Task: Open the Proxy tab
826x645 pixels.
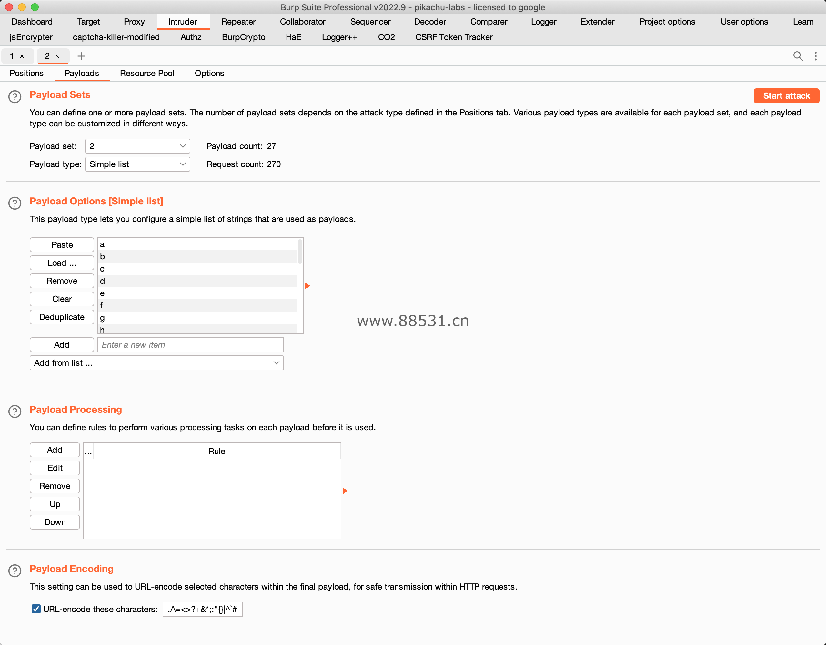Action: click(x=134, y=22)
